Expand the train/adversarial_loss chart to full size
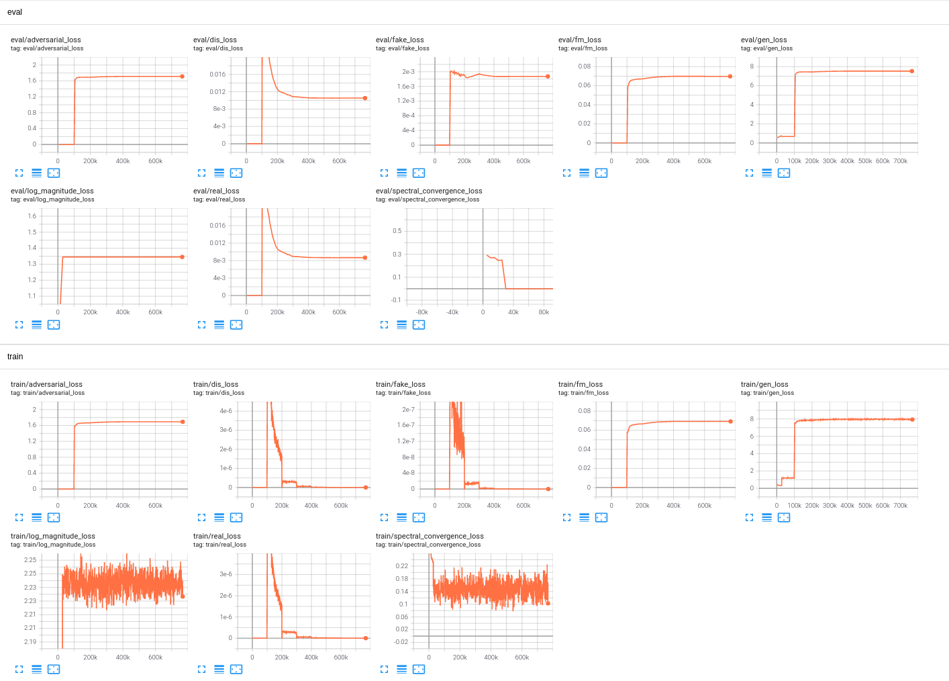 19,518
